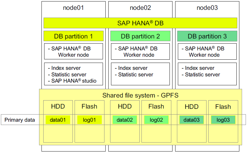Select the Worker node box in node02
The width and height of the screenshot is (248, 153).
pos(140,51)
